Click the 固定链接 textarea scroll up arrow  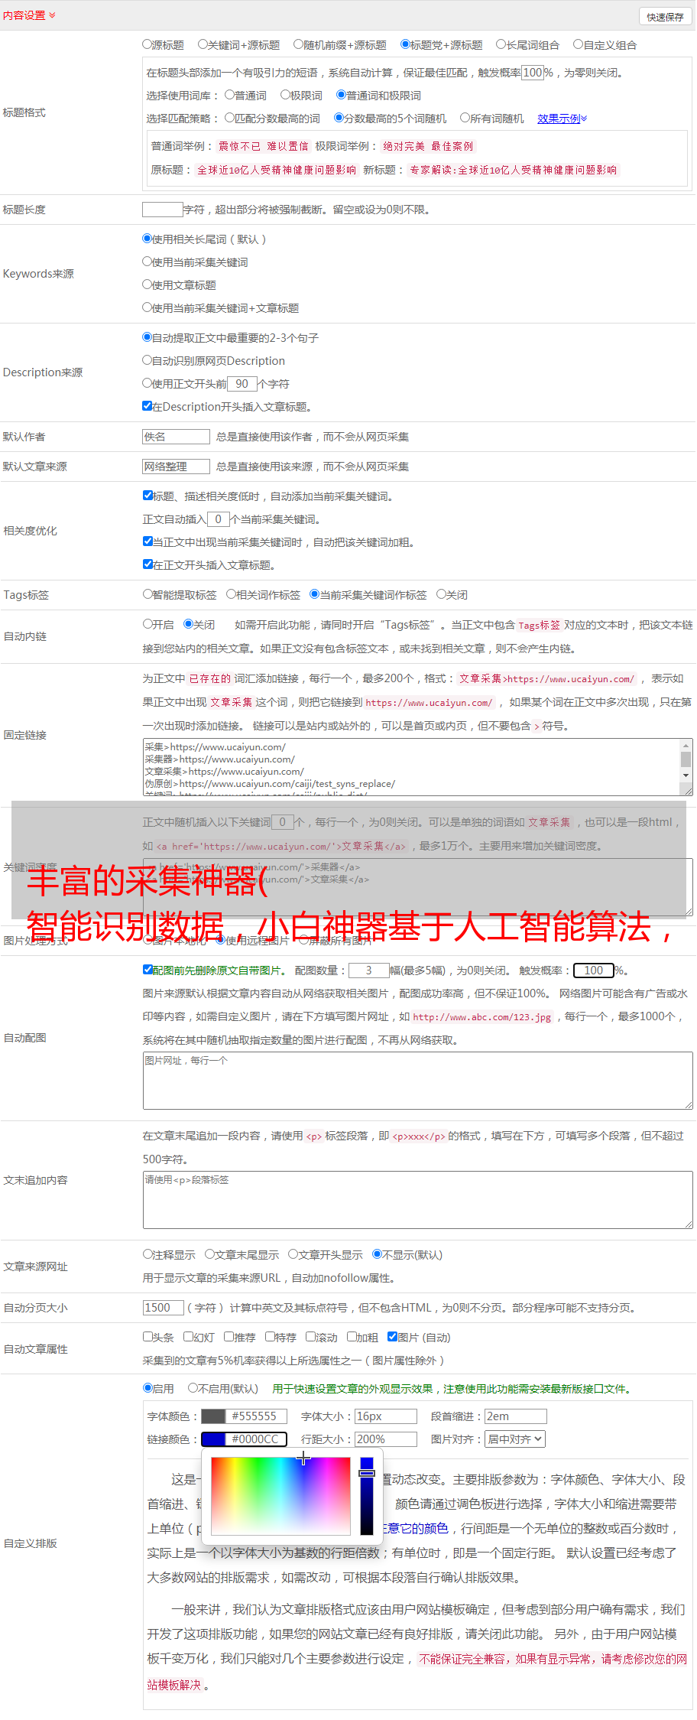coord(686,745)
